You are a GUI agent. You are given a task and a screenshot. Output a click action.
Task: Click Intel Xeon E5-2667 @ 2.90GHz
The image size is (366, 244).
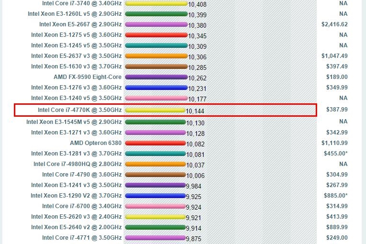click(80, 24)
